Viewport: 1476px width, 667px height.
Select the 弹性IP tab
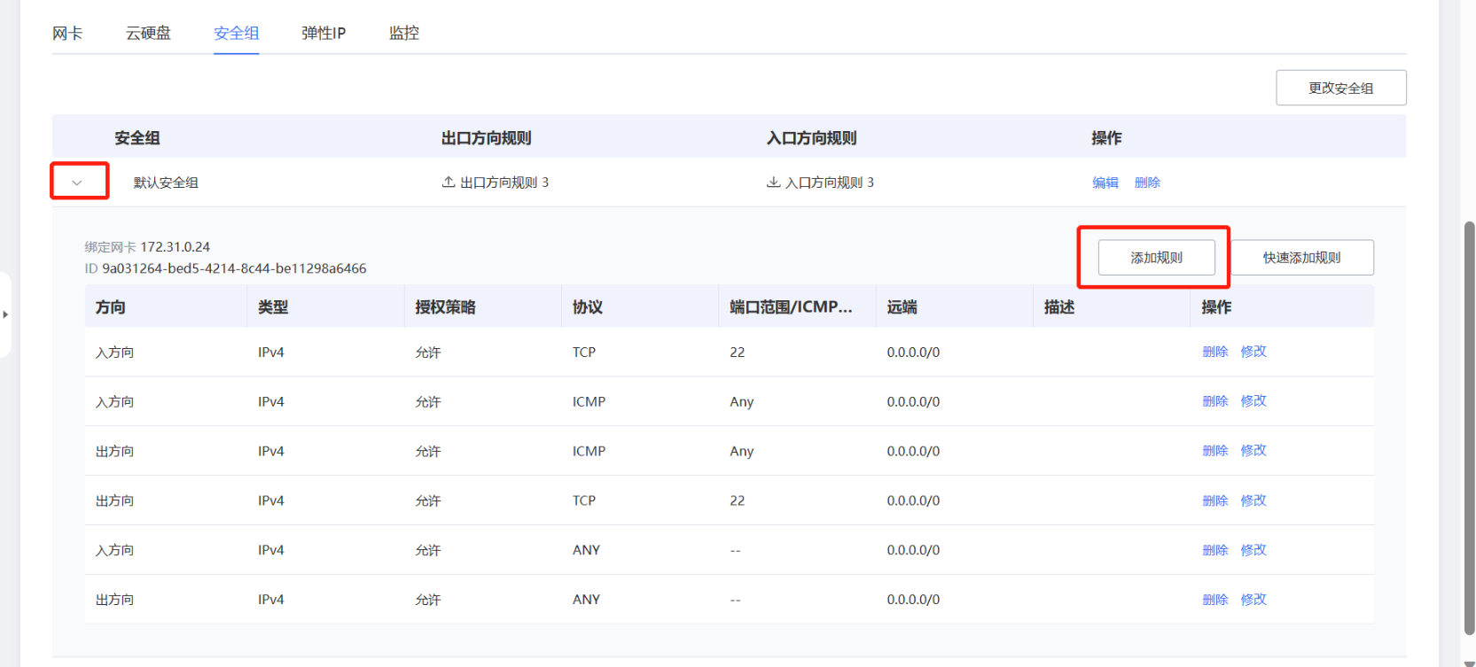(324, 34)
